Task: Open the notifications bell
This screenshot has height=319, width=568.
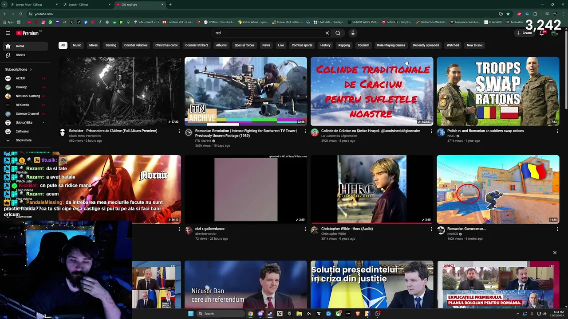Action: pyautogui.click(x=542, y=33)
